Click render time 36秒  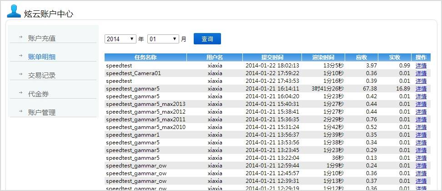pos(338,158)
